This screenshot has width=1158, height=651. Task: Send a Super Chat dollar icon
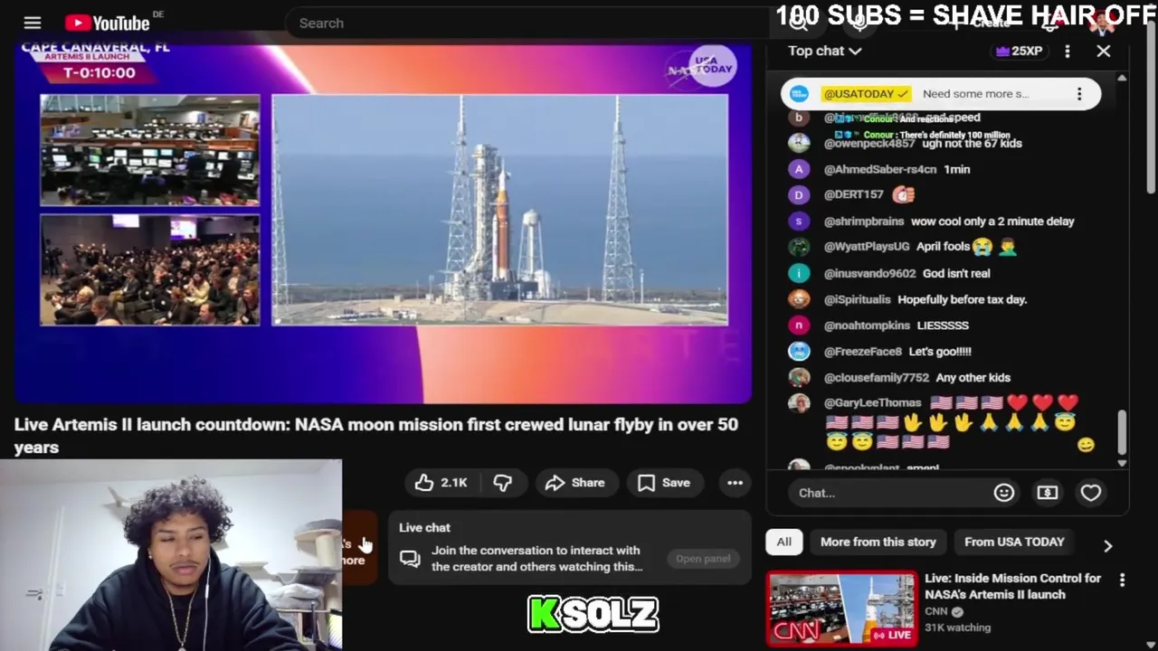[x=1047, y=493]
